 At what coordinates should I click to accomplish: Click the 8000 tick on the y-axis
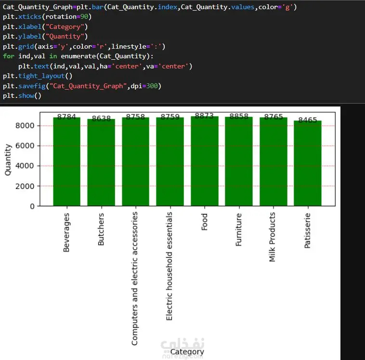(x=25, y=126)
